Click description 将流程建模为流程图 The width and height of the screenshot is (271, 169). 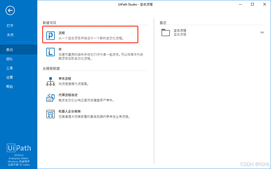coord(74,84)
